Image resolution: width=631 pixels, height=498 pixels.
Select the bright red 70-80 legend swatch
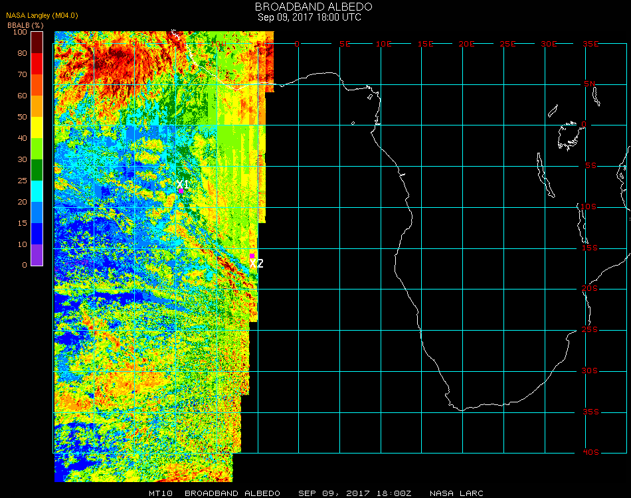(x=37, y=64)
